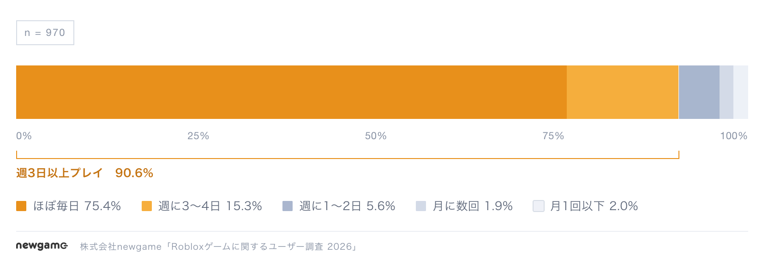Click the blue-gray 週に1〜2日 bar segment
This screenshot has width=768, height=271.
[x=699, y=92]
